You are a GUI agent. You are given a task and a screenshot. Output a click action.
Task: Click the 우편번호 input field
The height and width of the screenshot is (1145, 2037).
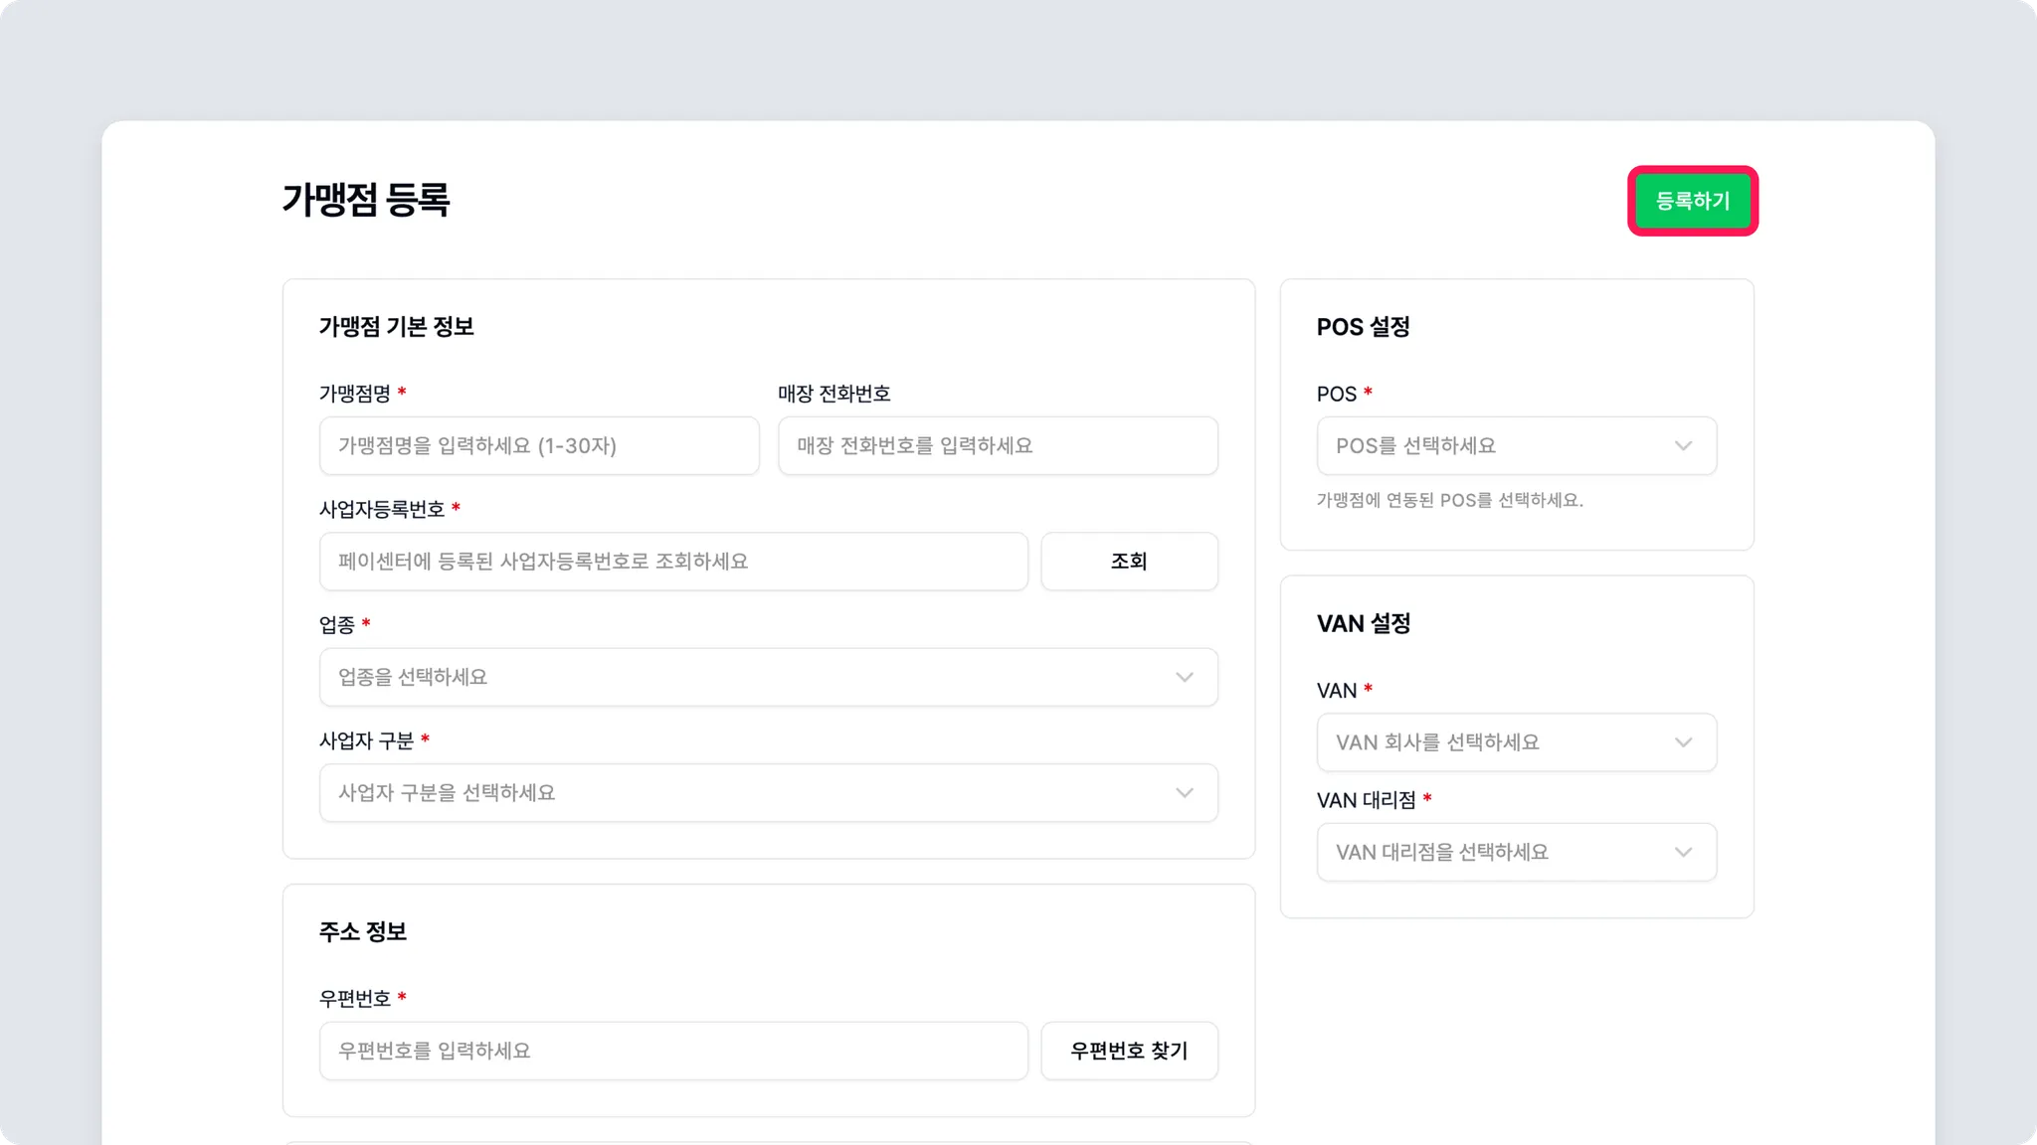[673, 1051]
